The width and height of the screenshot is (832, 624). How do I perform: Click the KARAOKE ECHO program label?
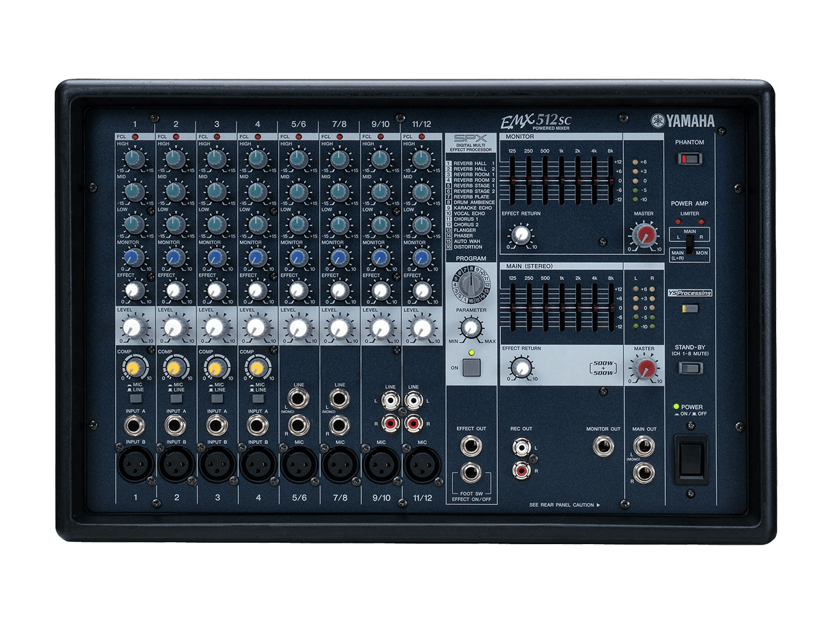click(x=473, y=208)
